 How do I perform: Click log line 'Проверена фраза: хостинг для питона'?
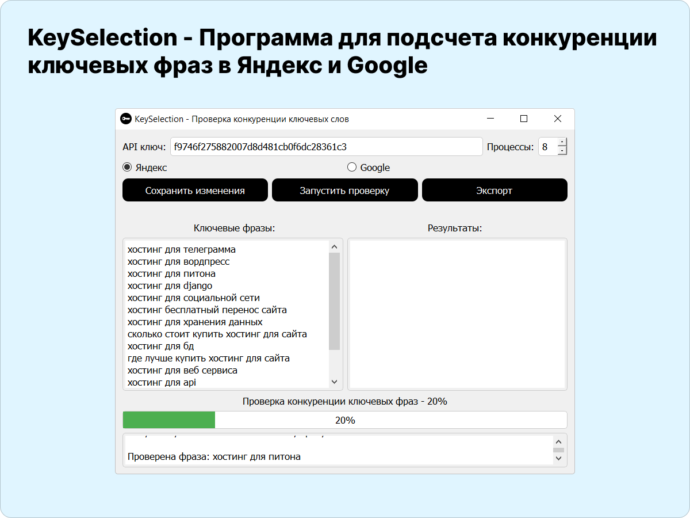(x=214, y=457)
